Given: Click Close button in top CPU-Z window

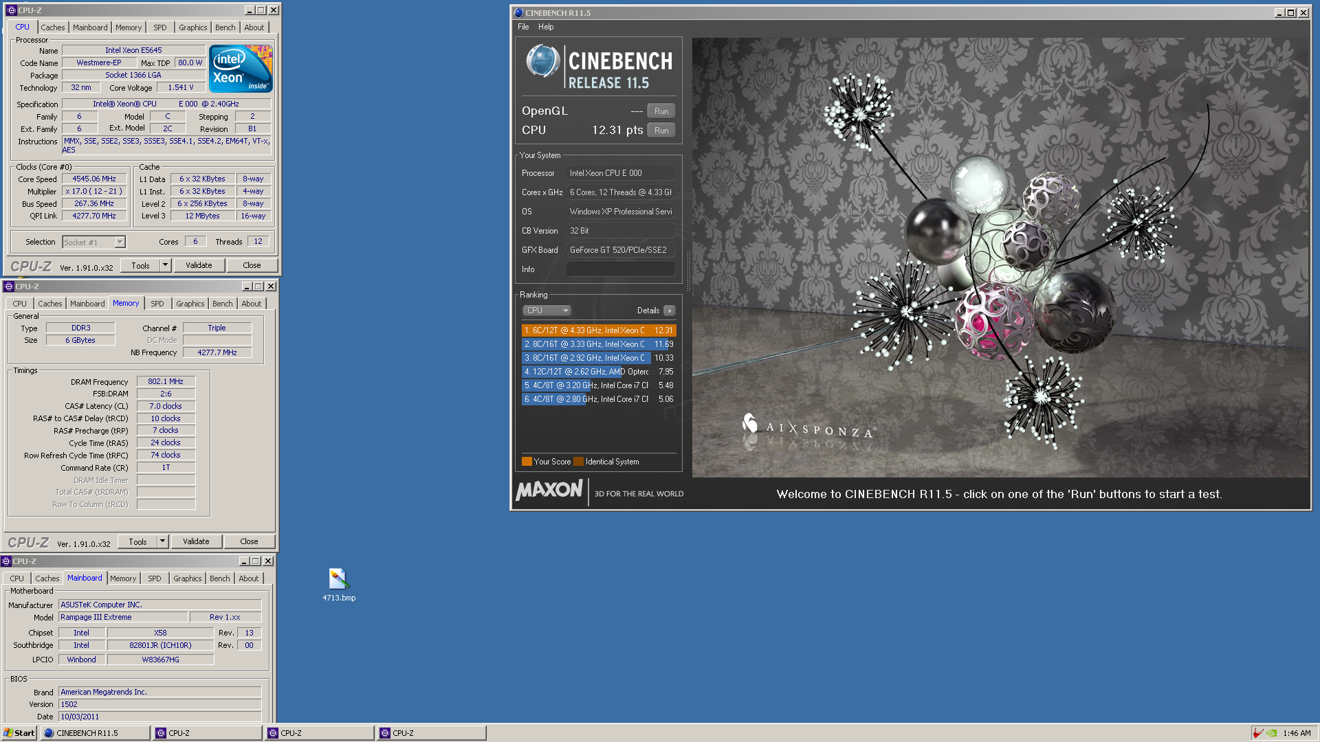Looking at the screenshot, I should [252, 265].
